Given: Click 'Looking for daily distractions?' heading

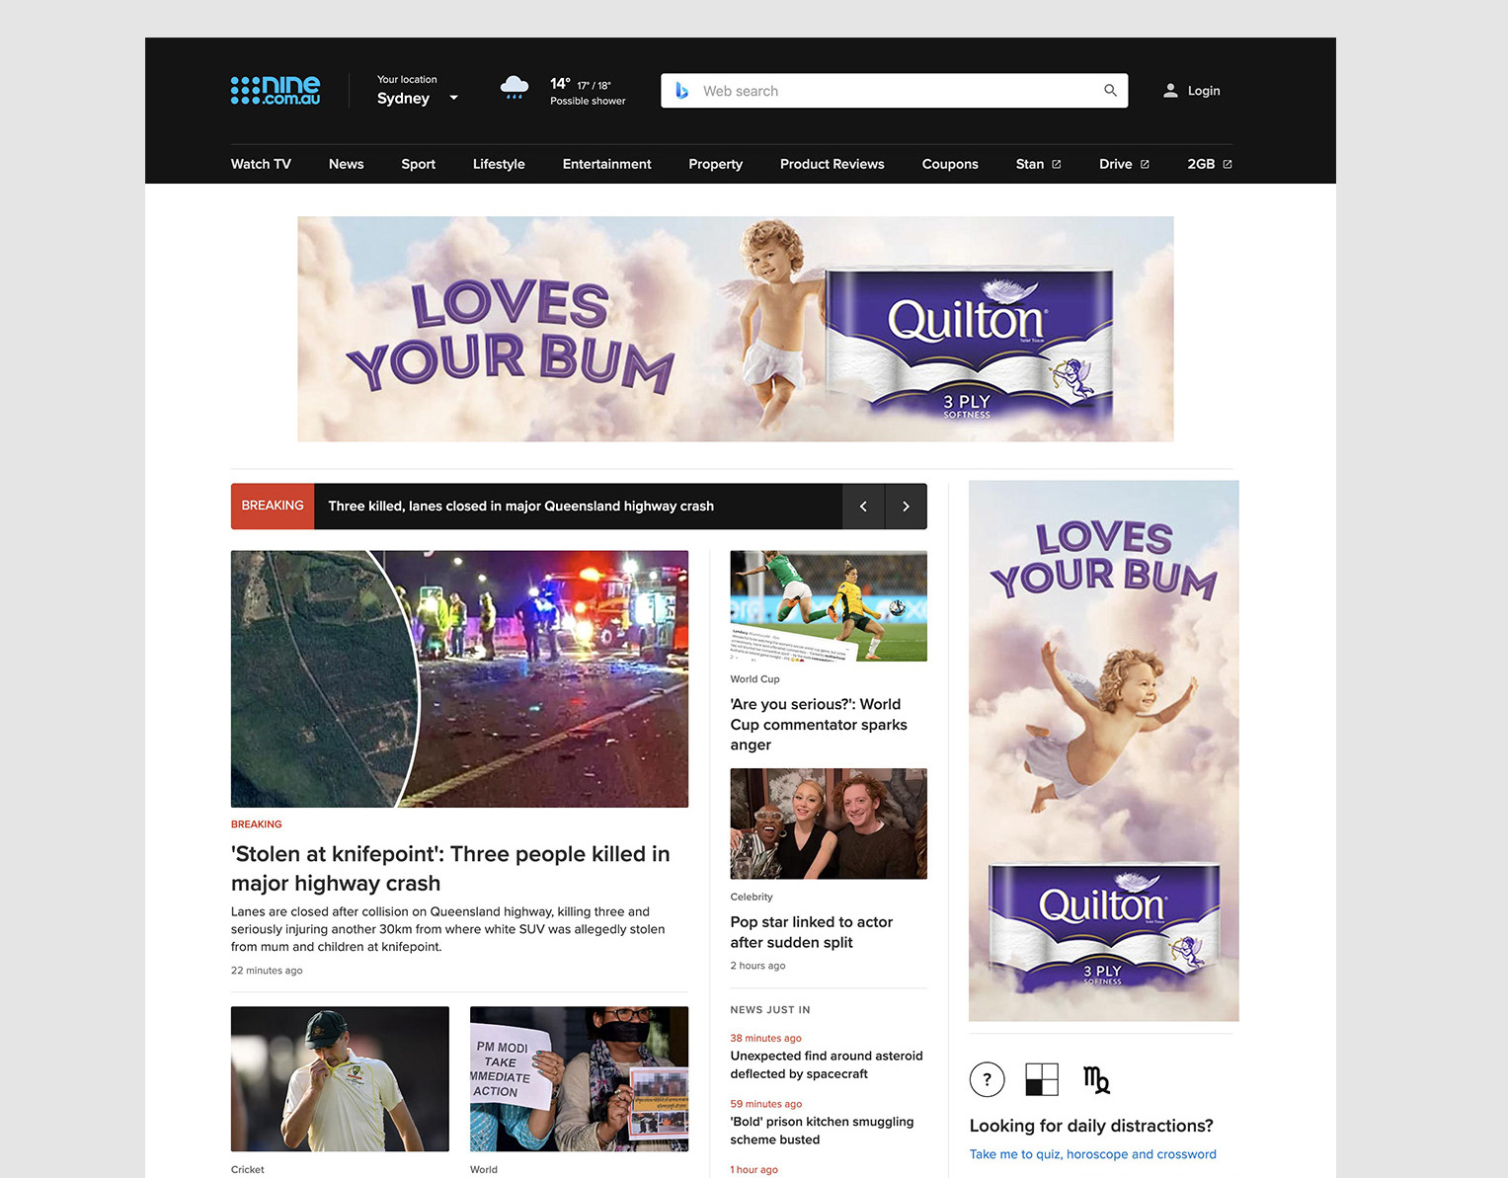Looking at the screenshot, I should [x=1091, y=1126].
